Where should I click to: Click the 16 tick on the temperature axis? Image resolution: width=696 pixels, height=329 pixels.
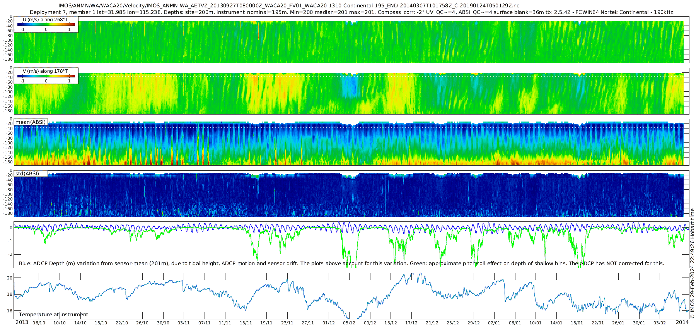(x=10, y=311)
